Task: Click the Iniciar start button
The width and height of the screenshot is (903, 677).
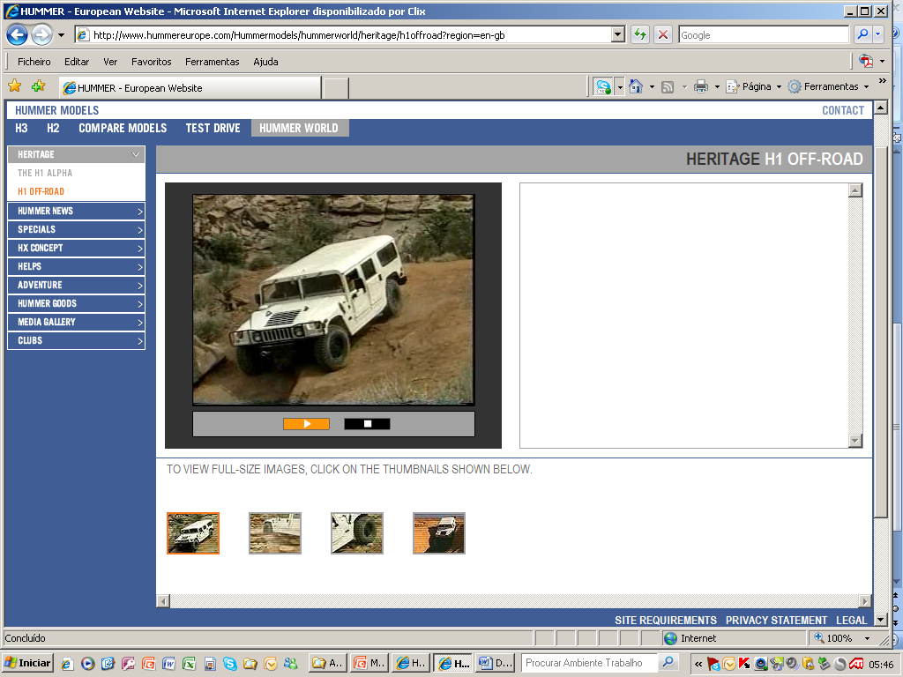Action: [x=27, y=663]
